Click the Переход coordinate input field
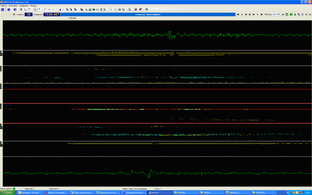 click(x=276, y=14)
